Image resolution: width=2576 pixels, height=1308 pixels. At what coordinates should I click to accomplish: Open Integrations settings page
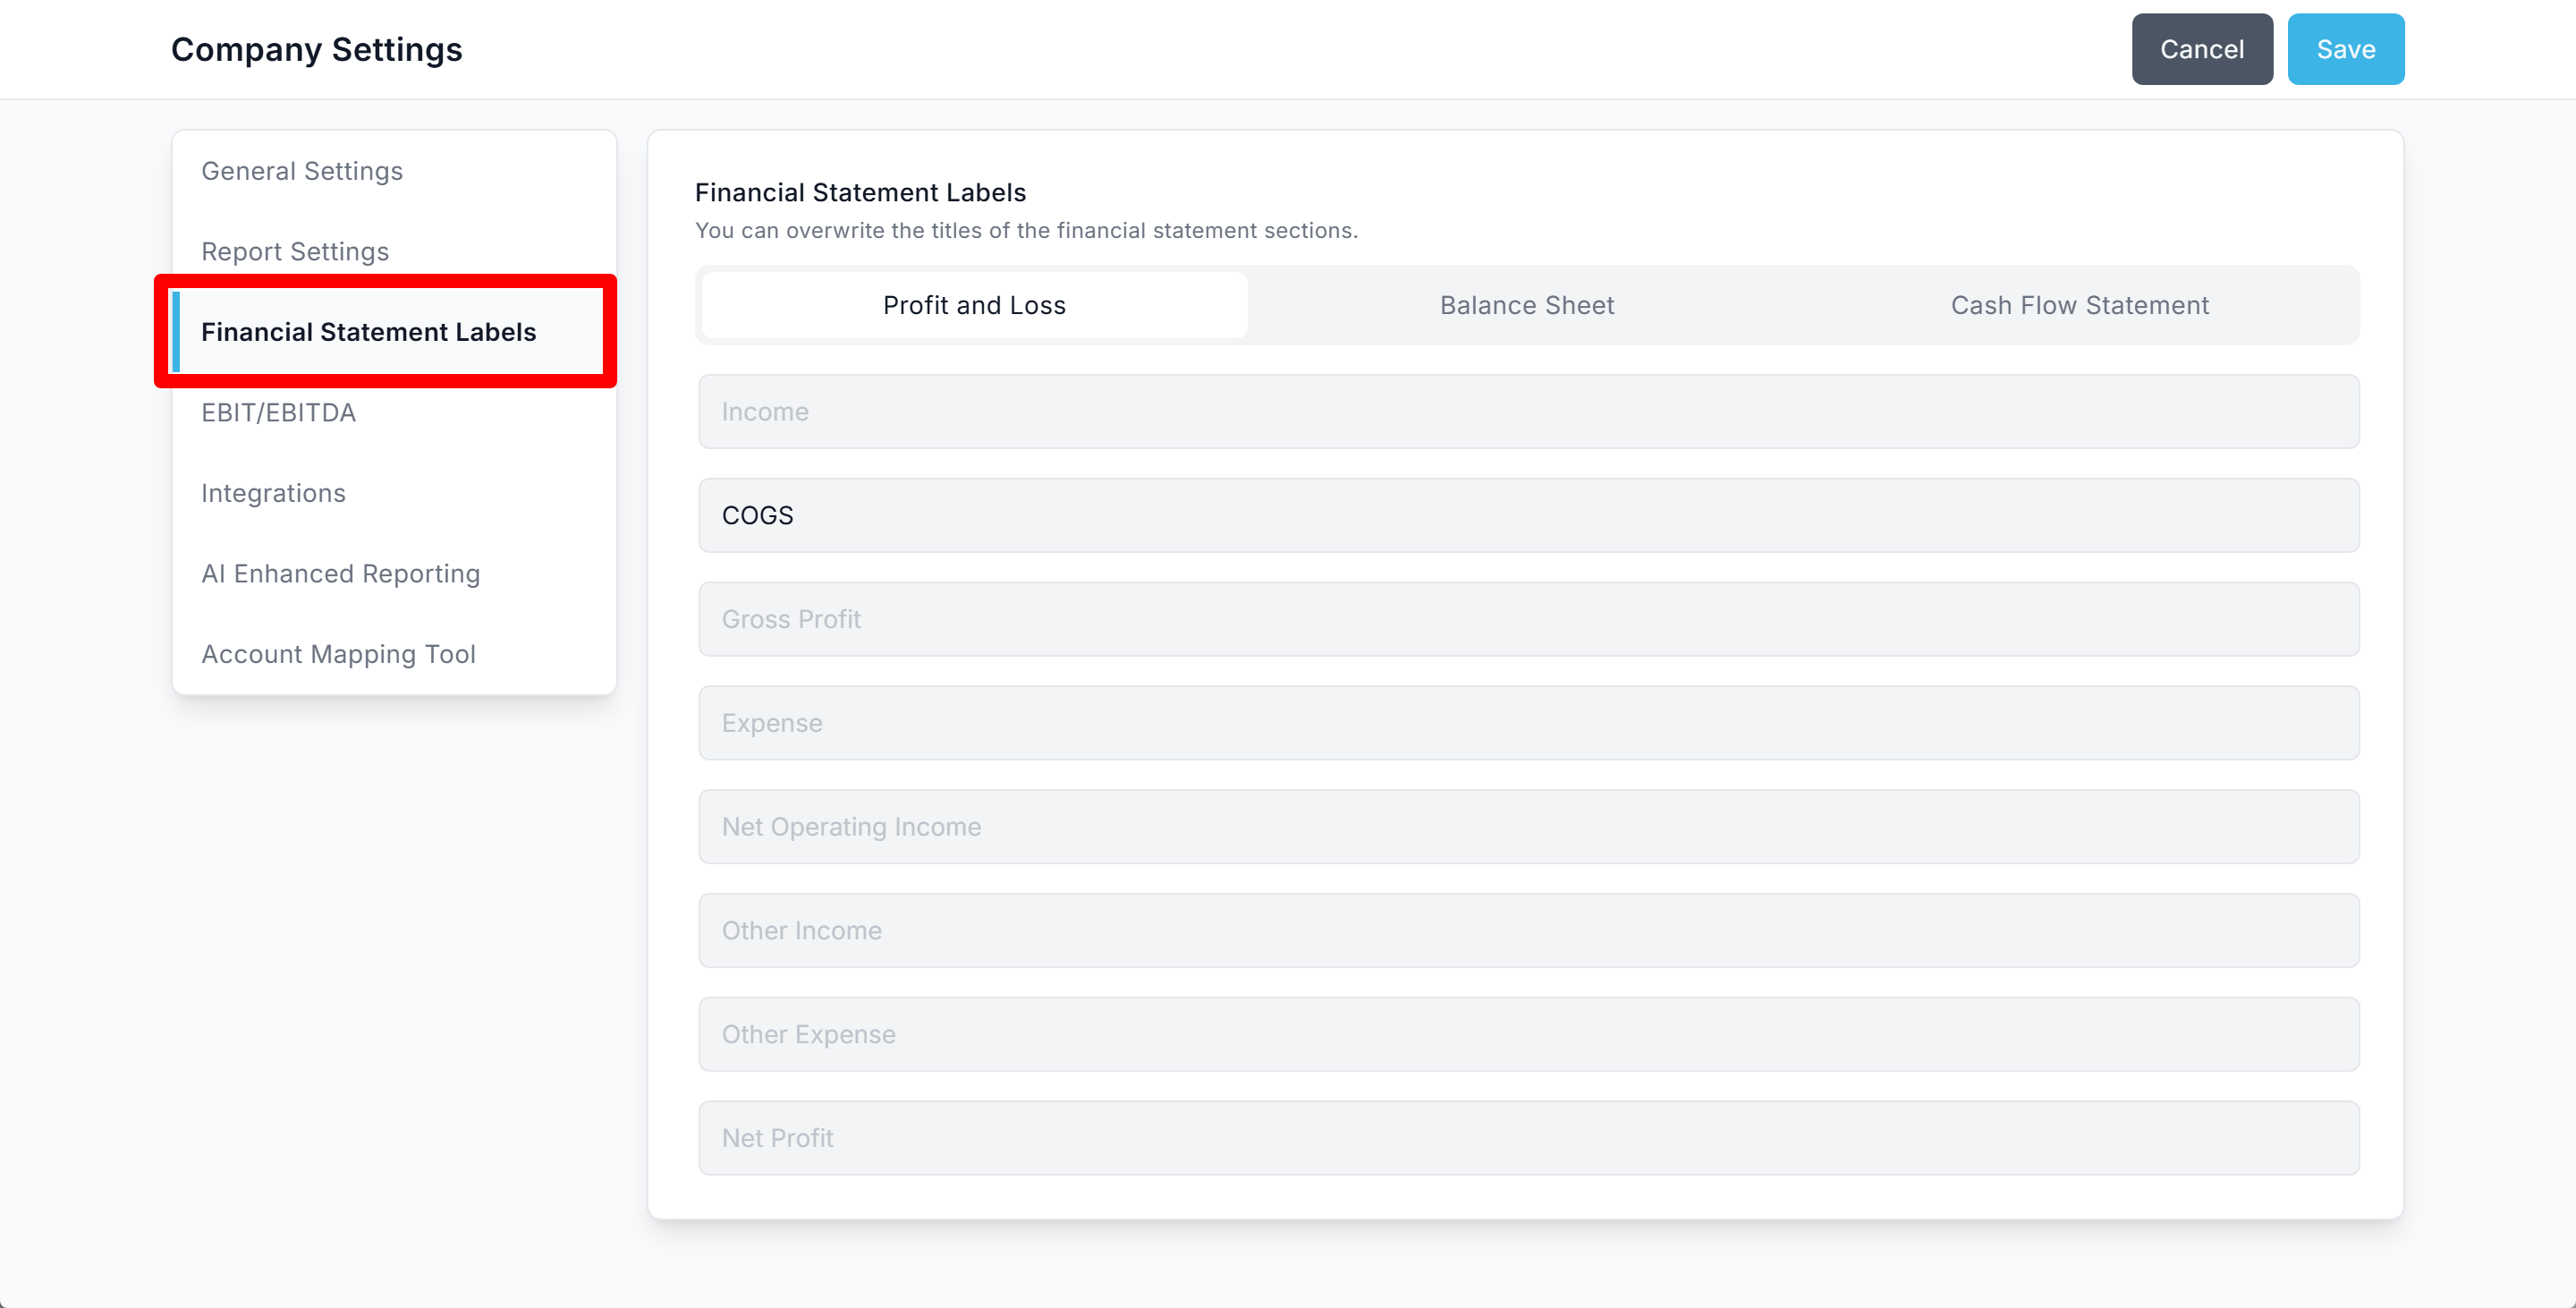coord(273,493)
